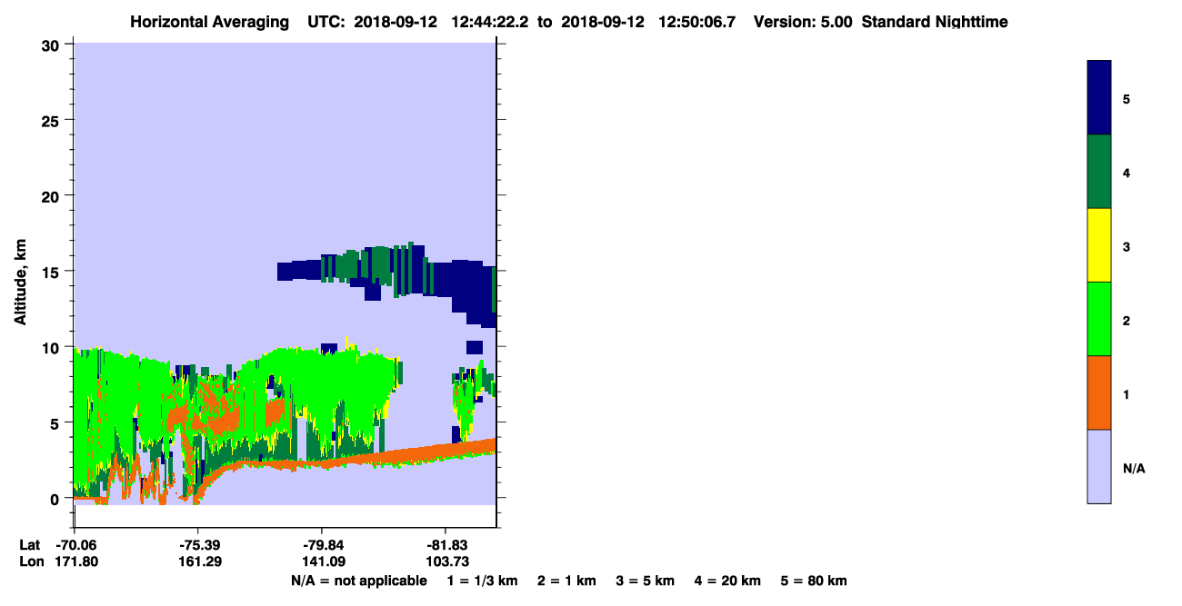The image size is (1182, 606).
Task: Click 'Standard Nighttime' text in title
Action: [936, 22]
